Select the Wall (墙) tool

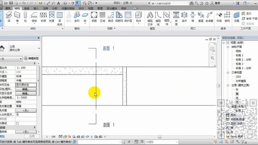(x=17, y=17)
